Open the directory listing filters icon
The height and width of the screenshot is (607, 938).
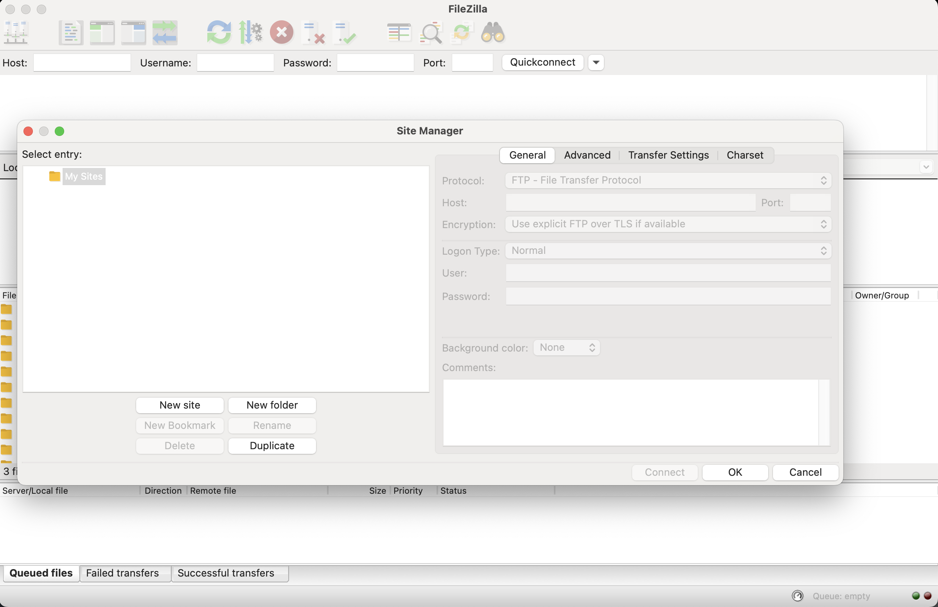point(399,32)
